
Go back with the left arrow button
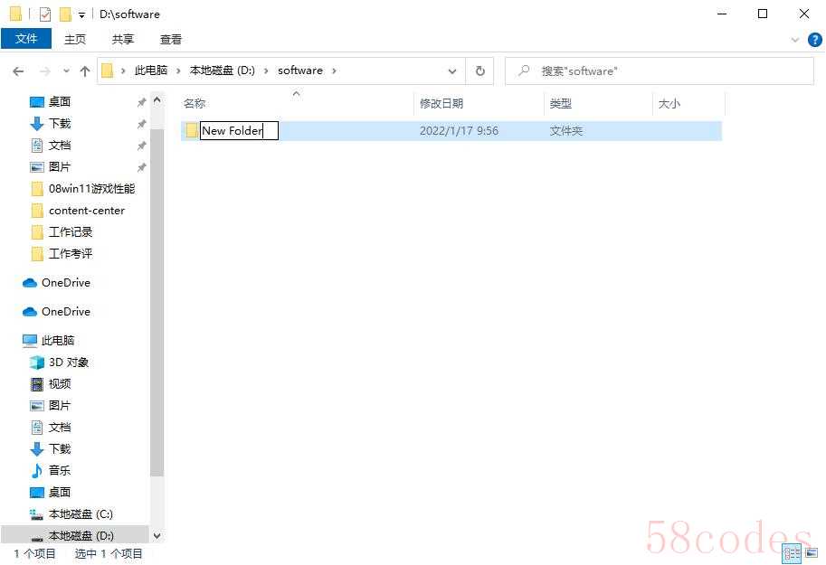tap(18, 71)
